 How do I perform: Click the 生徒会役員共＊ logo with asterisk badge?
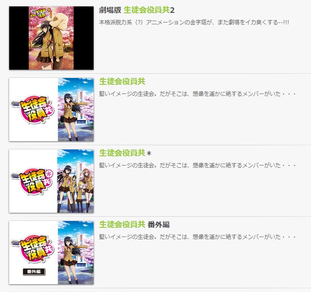32,181
